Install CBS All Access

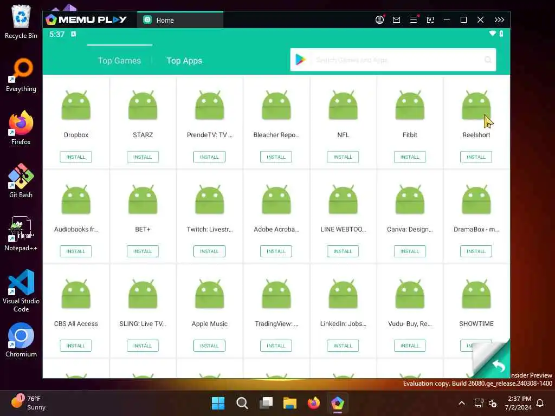[76, 346]
